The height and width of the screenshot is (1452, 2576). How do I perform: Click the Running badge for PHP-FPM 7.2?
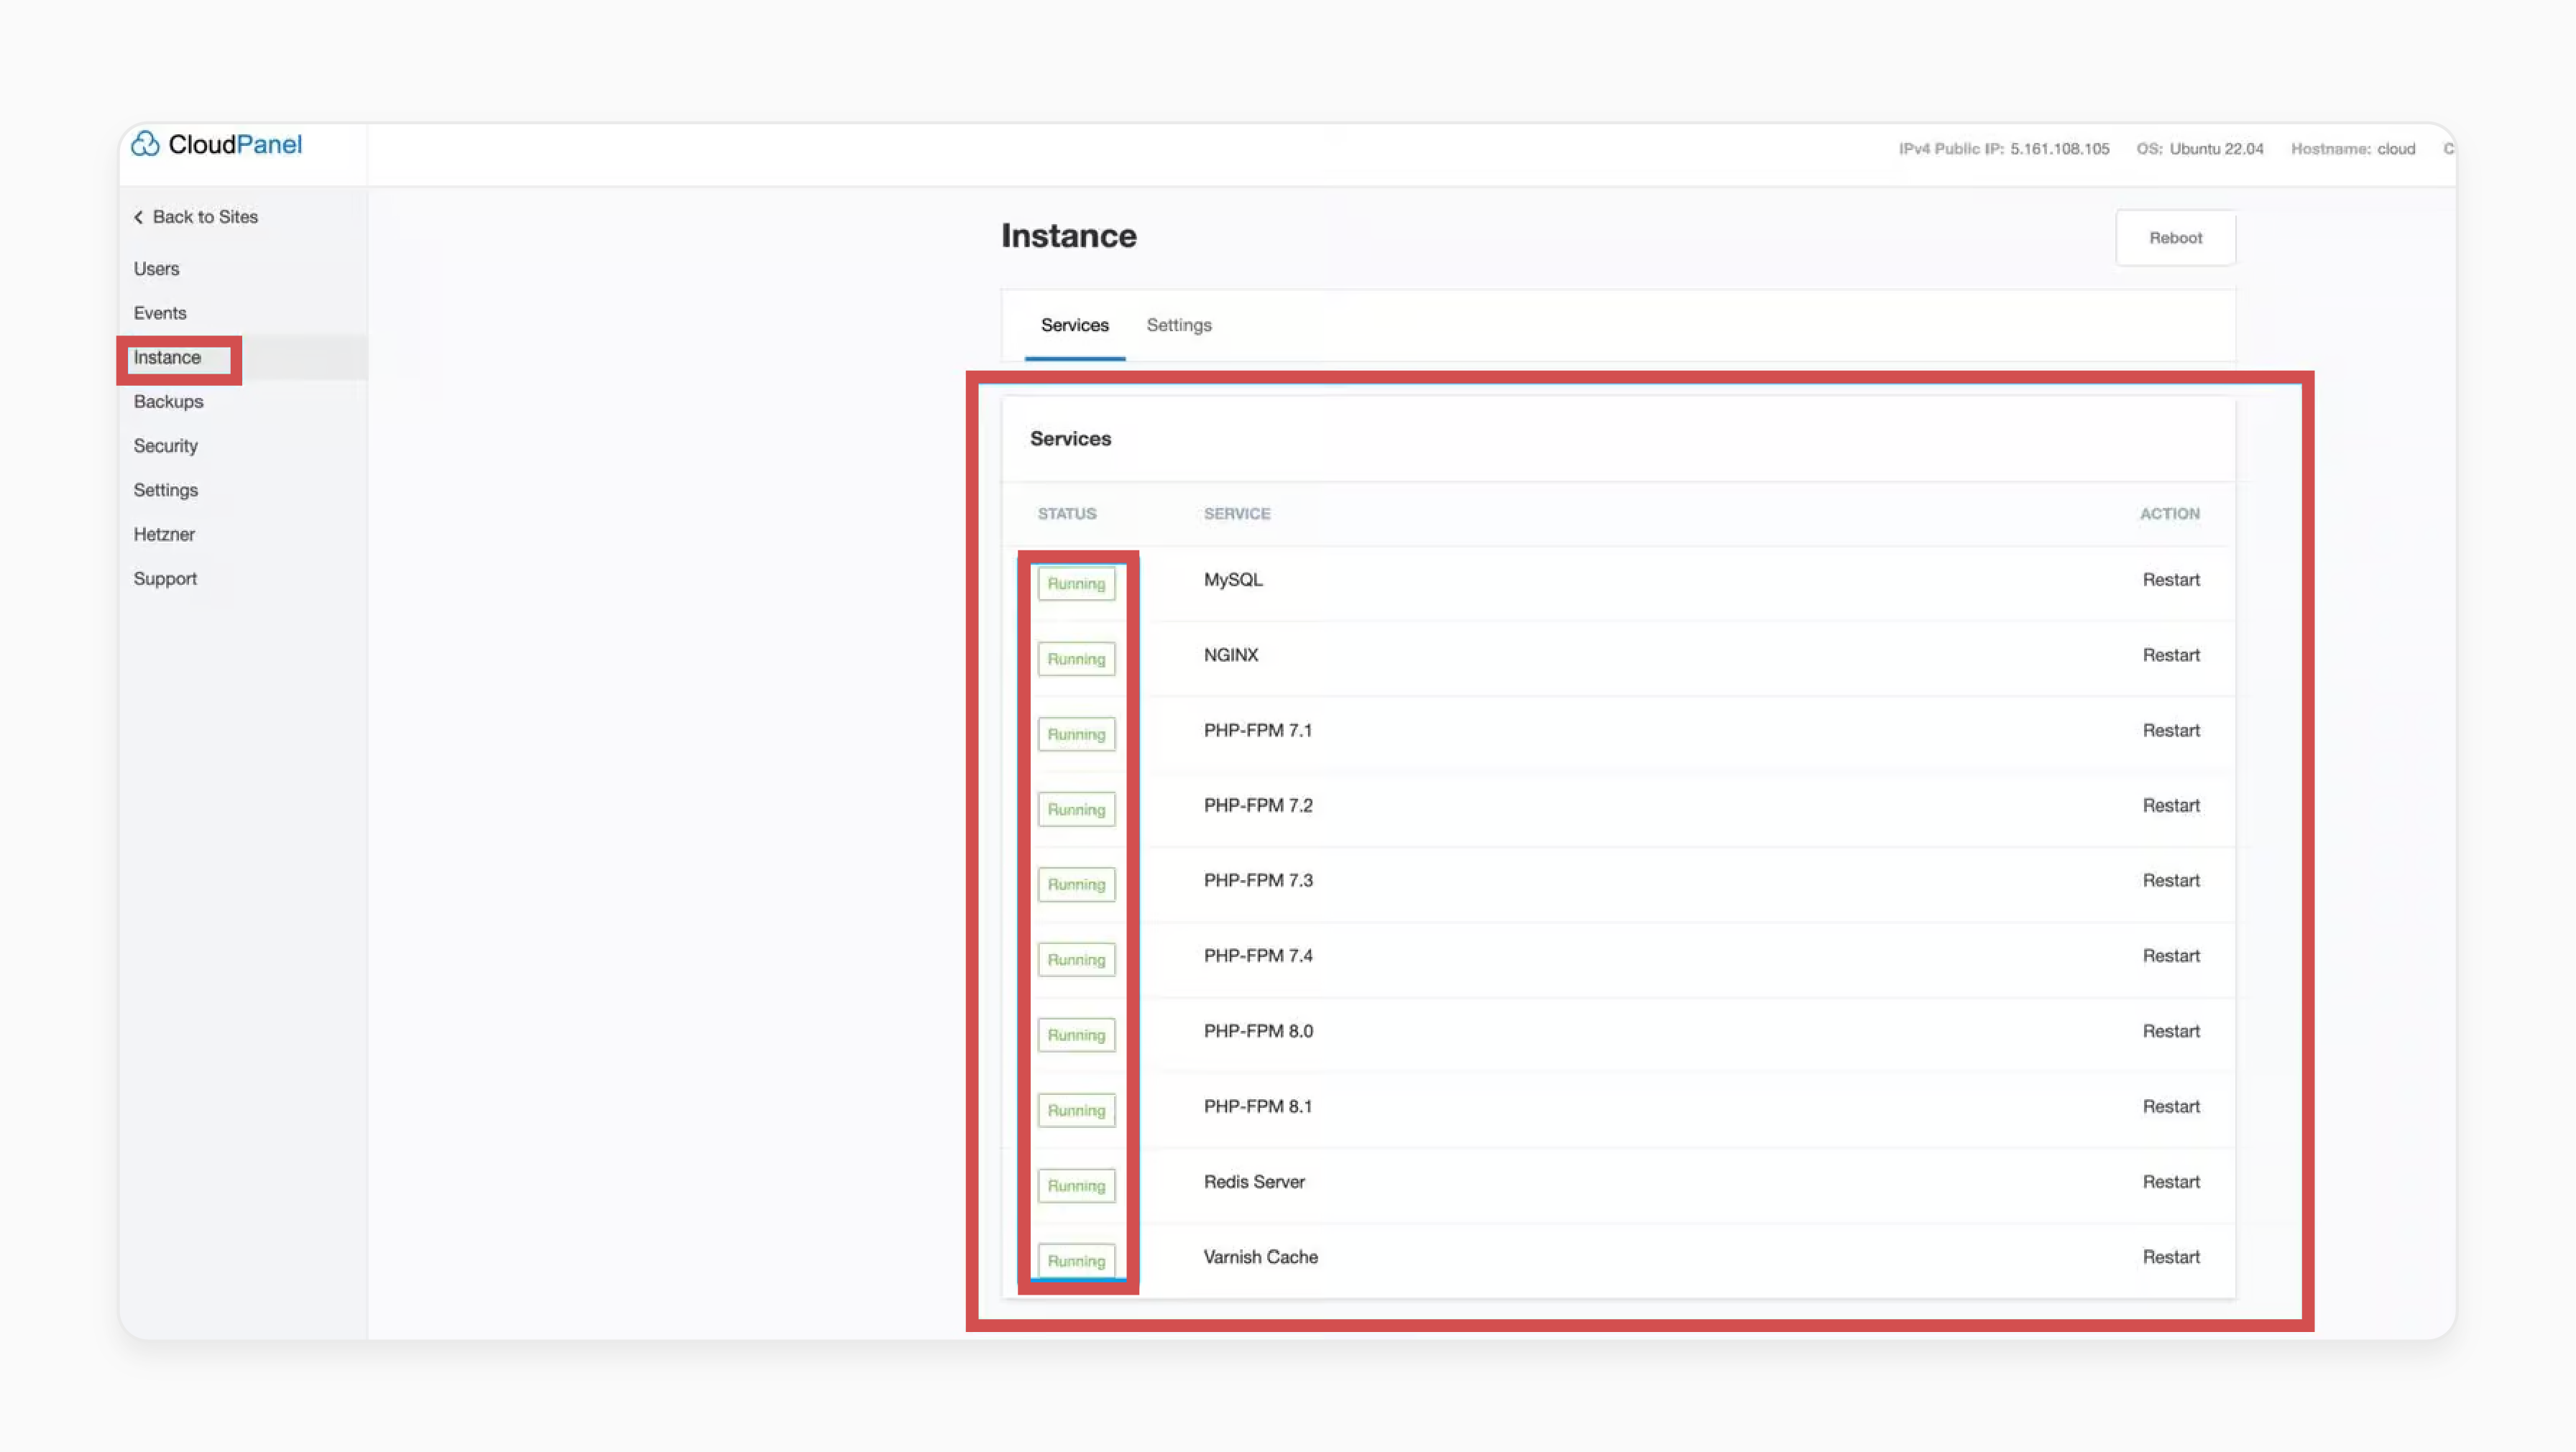pos(1076,810)
